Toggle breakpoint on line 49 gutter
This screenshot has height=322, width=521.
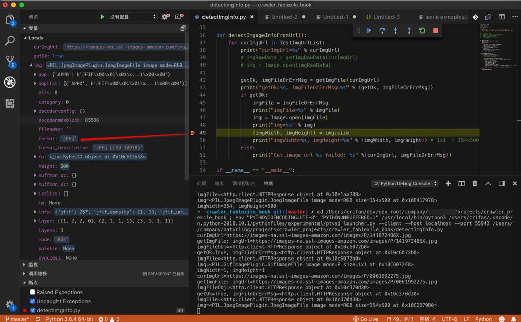tap(193, 133)
